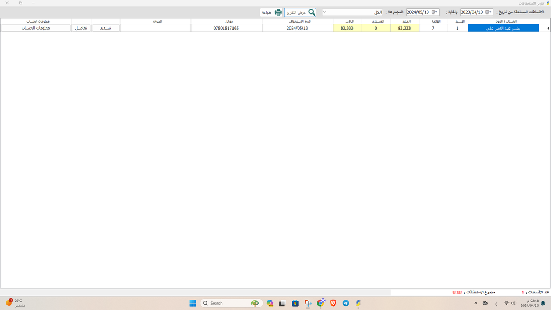Click the due date column header (تاريخ الاستحقاق)
This screenshot has width=551, height=310.
(297, 22)
